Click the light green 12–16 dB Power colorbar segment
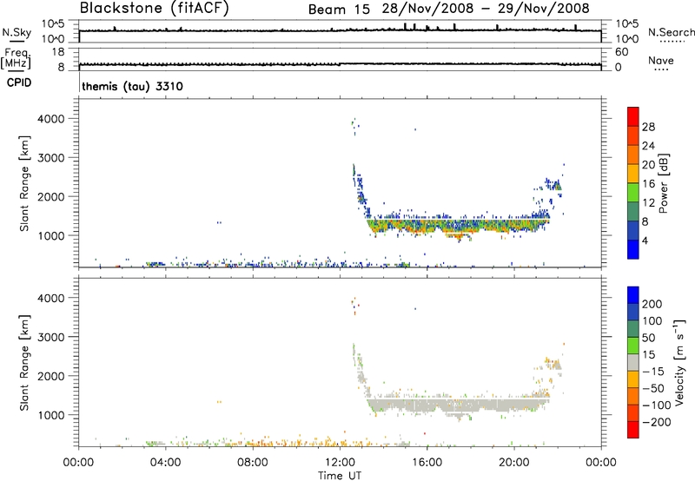695x481 pixels. [x=633, y=193]
